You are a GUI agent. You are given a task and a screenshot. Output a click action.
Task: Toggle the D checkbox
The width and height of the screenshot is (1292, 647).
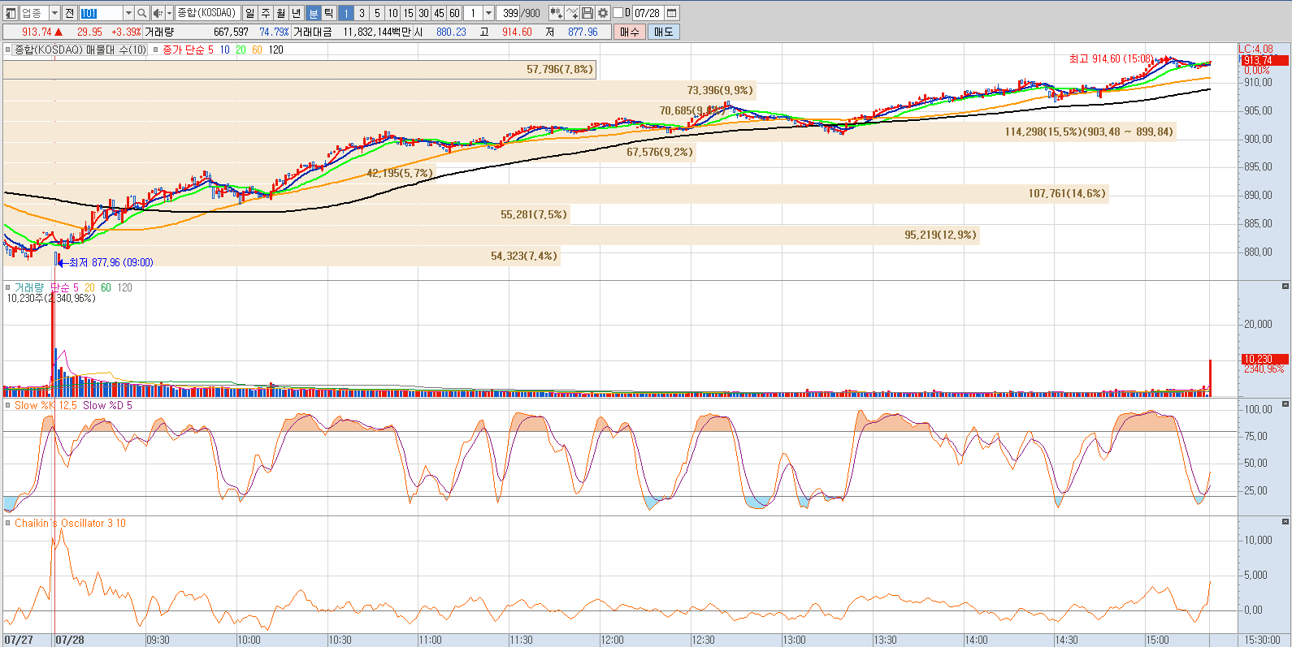pos(618,13)
